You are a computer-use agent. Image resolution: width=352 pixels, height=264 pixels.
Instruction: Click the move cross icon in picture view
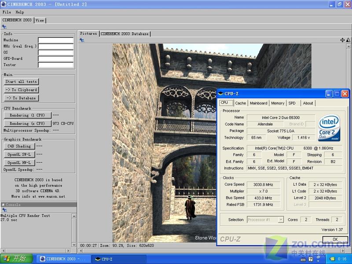pos(342,40)
